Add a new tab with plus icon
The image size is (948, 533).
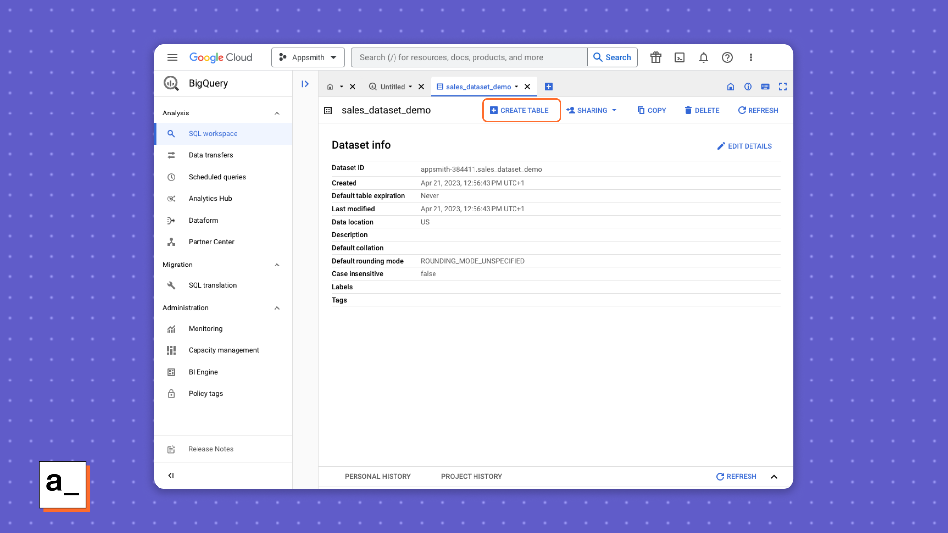(549, 87)
